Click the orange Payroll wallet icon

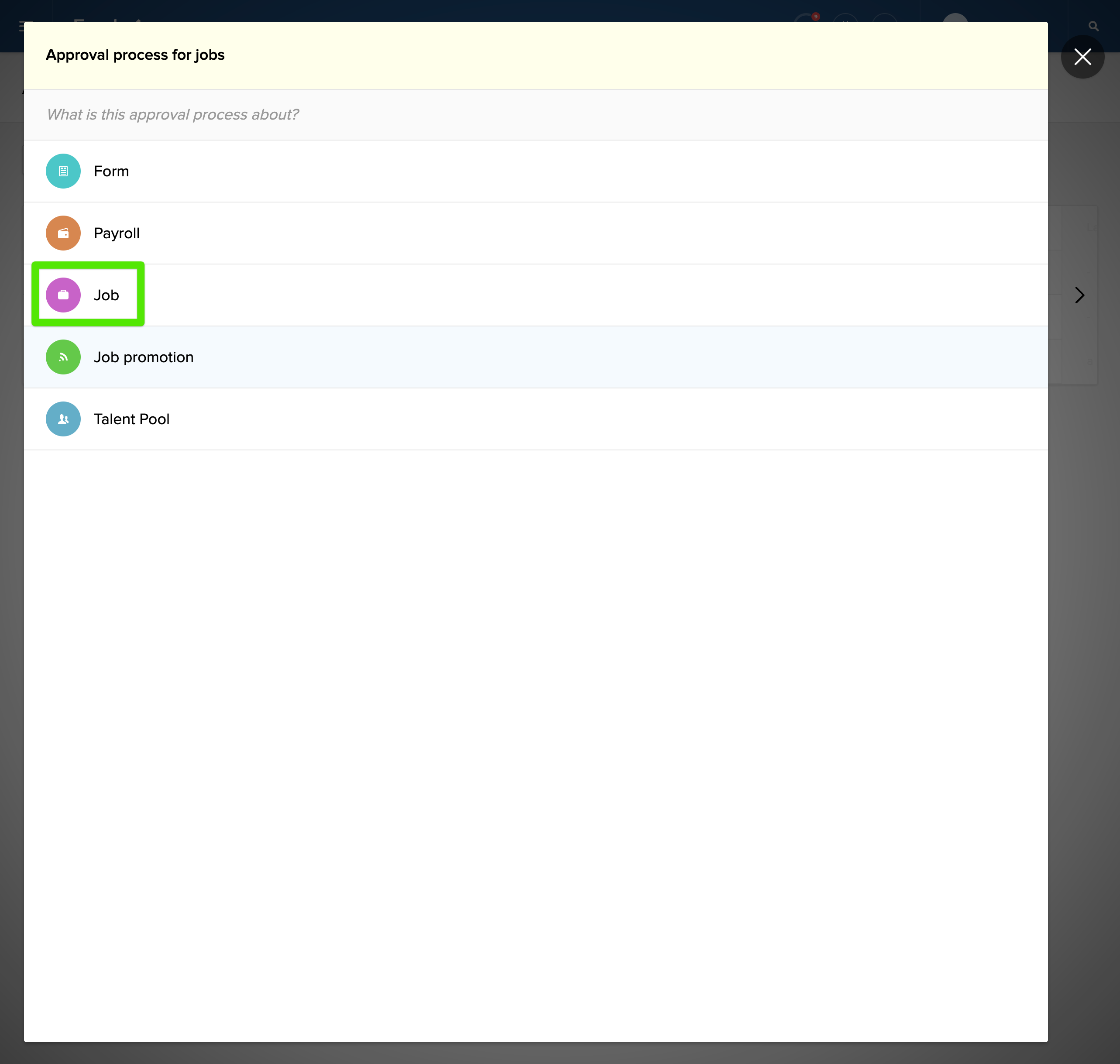[x=63, y=233]
